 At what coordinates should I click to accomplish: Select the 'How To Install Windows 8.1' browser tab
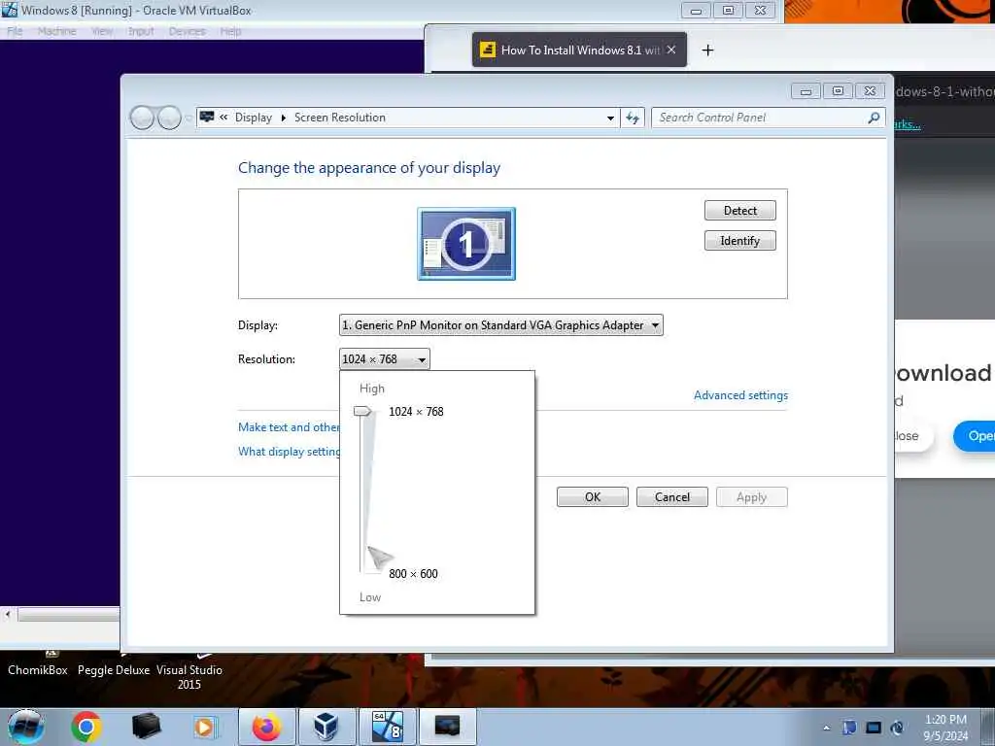(579, 51)
